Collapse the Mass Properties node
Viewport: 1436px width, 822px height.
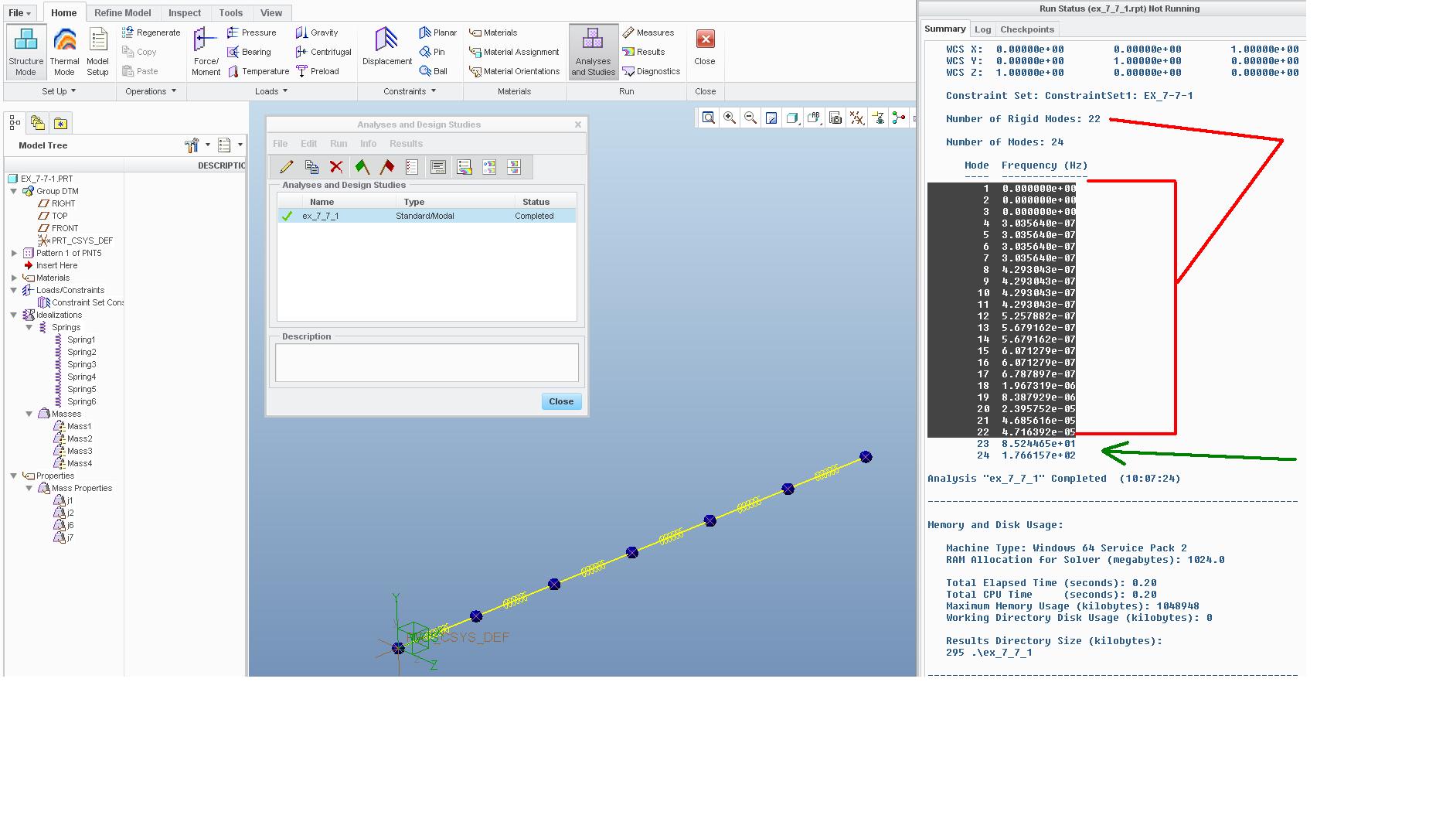pos(29,488)
